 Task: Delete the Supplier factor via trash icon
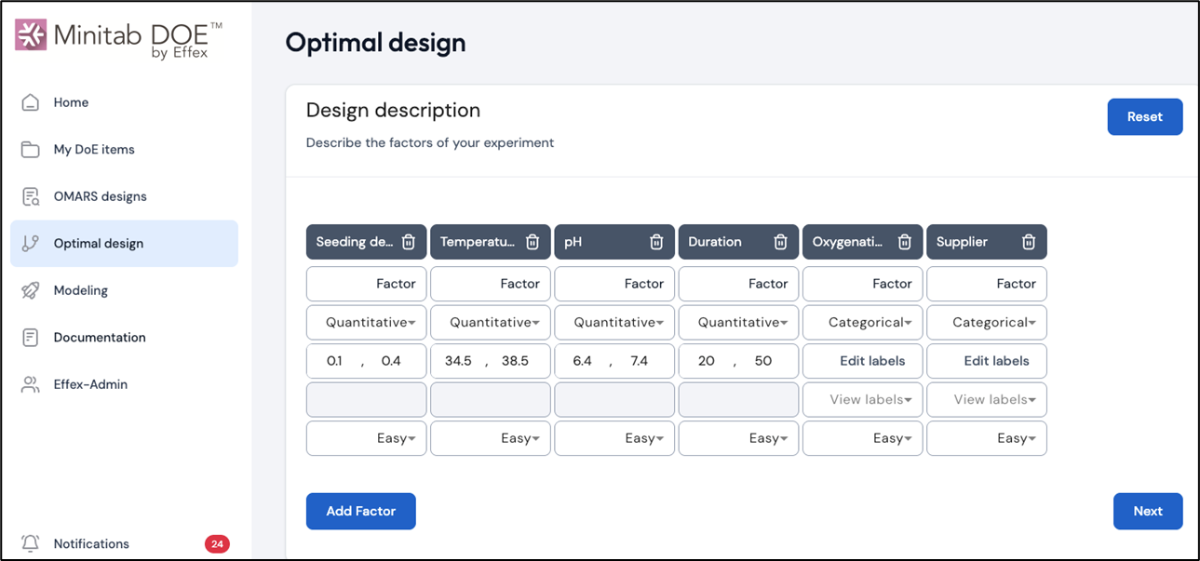point(1029,242)
